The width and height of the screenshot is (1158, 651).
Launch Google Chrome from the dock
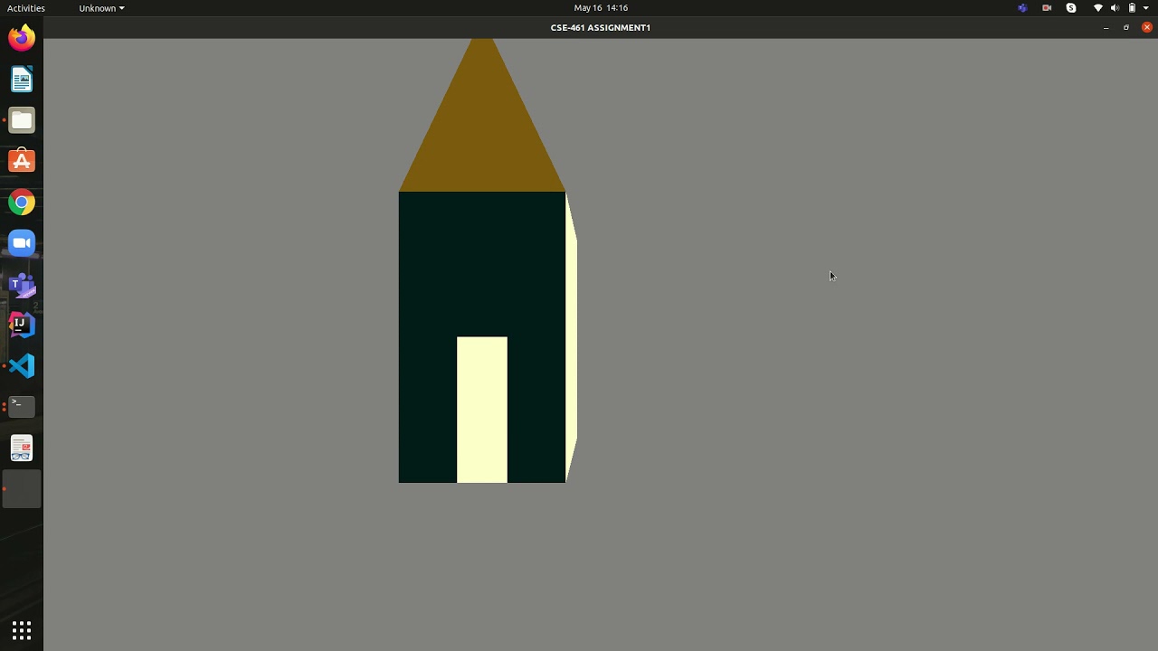pyautogui.click(x=22, y=203)
